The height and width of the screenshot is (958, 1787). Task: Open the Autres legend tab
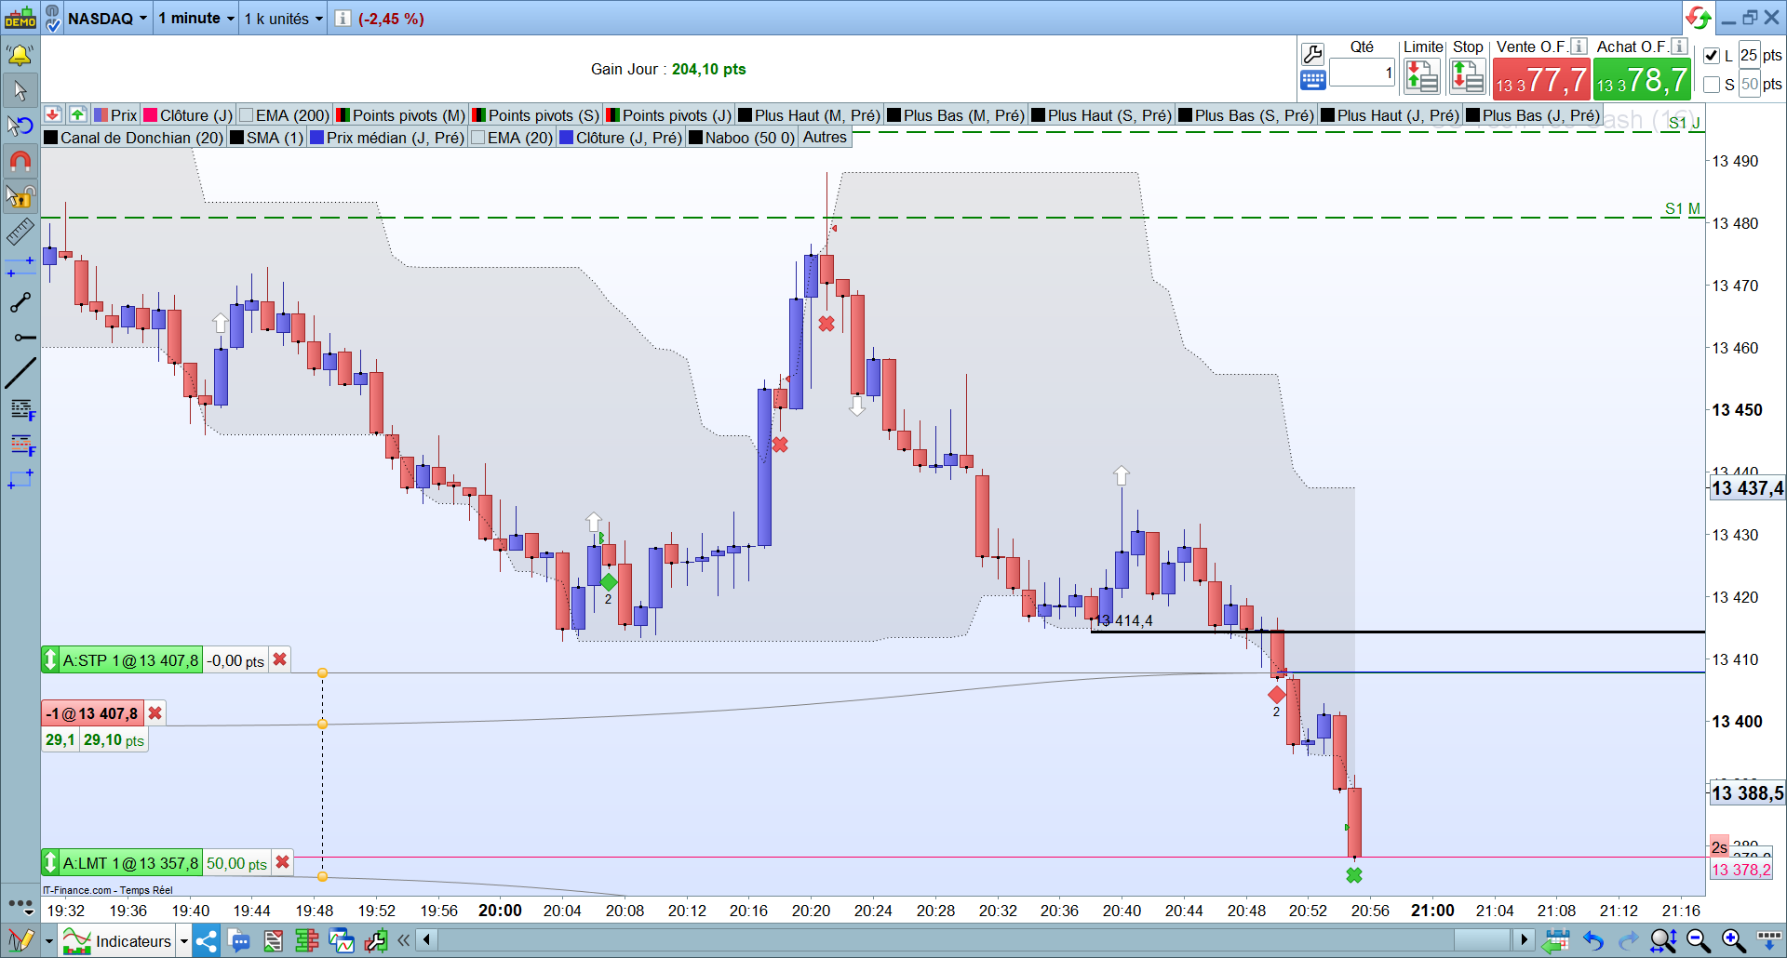[x=825, y=138]
